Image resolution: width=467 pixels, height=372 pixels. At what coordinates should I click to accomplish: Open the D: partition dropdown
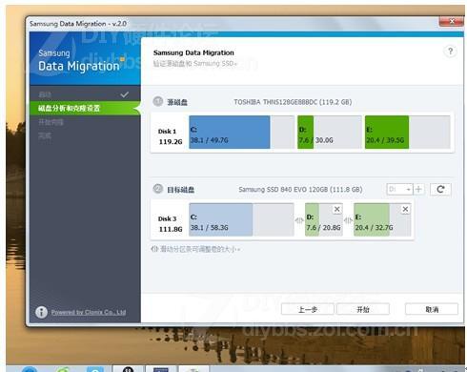(x=399, y=190)
